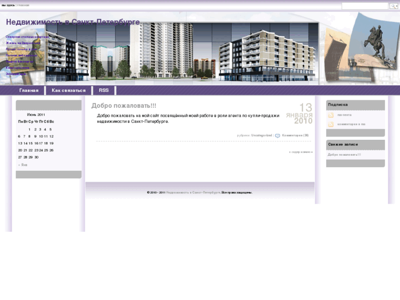Open header link 'Неделя бесплатно'

click(x=19, y=62)
